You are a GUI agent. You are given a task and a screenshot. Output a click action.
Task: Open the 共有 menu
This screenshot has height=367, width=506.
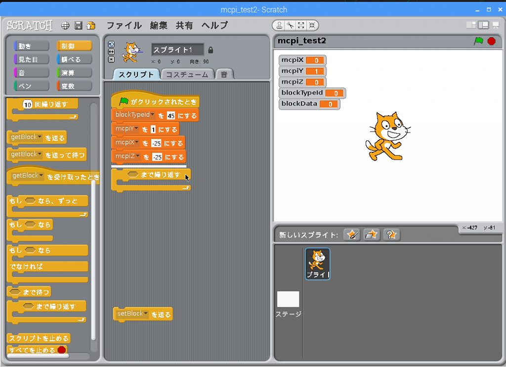[184, 25]
